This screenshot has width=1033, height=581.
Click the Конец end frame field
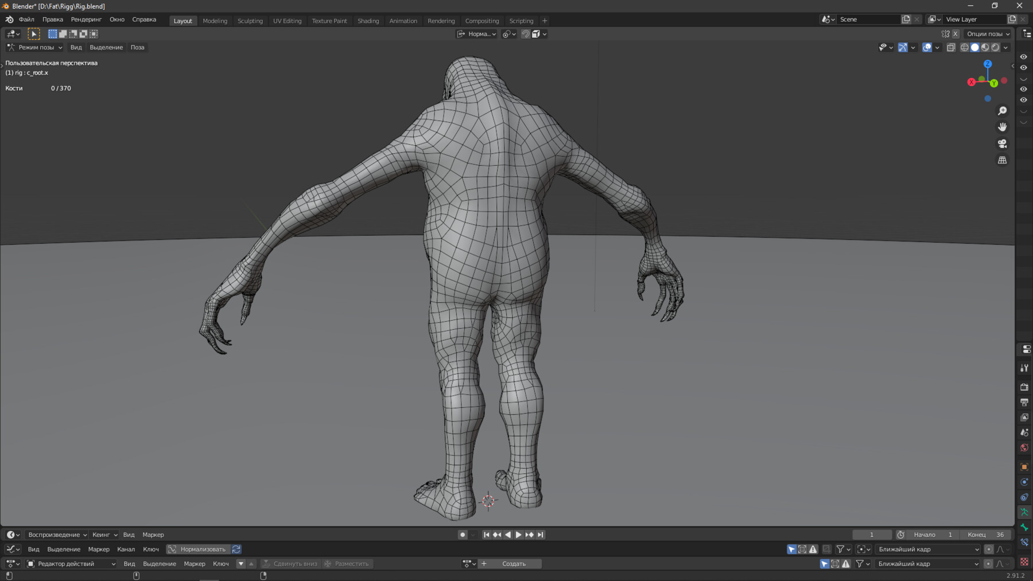(x=986, y=535)
